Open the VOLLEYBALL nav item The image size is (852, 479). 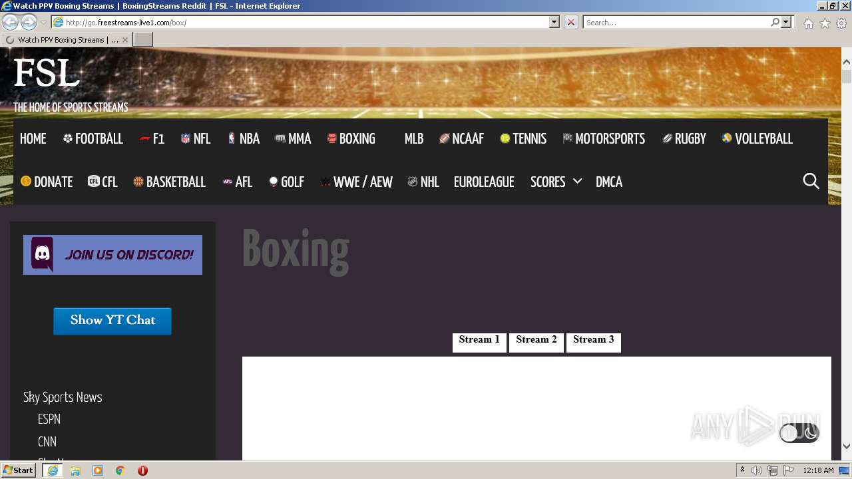click(x=757, y=139)
